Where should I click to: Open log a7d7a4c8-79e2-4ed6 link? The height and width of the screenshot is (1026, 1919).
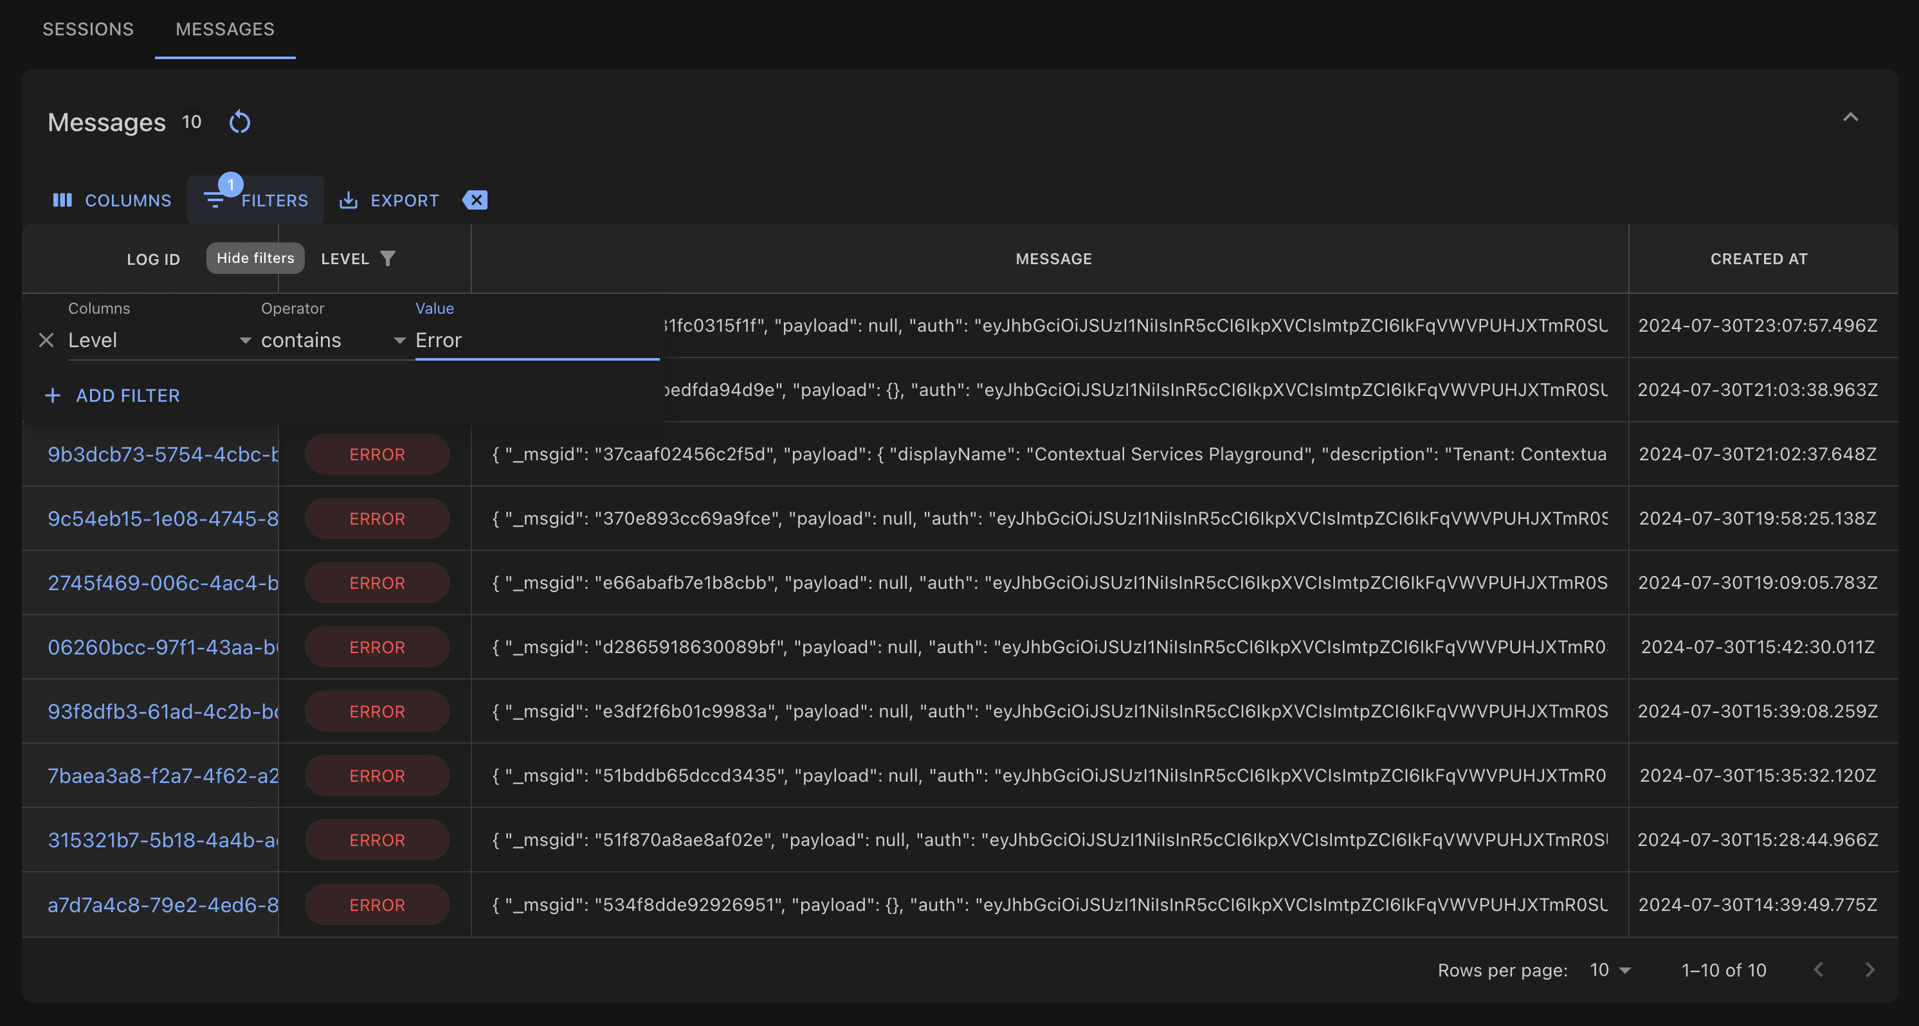(x=163, y=905)
